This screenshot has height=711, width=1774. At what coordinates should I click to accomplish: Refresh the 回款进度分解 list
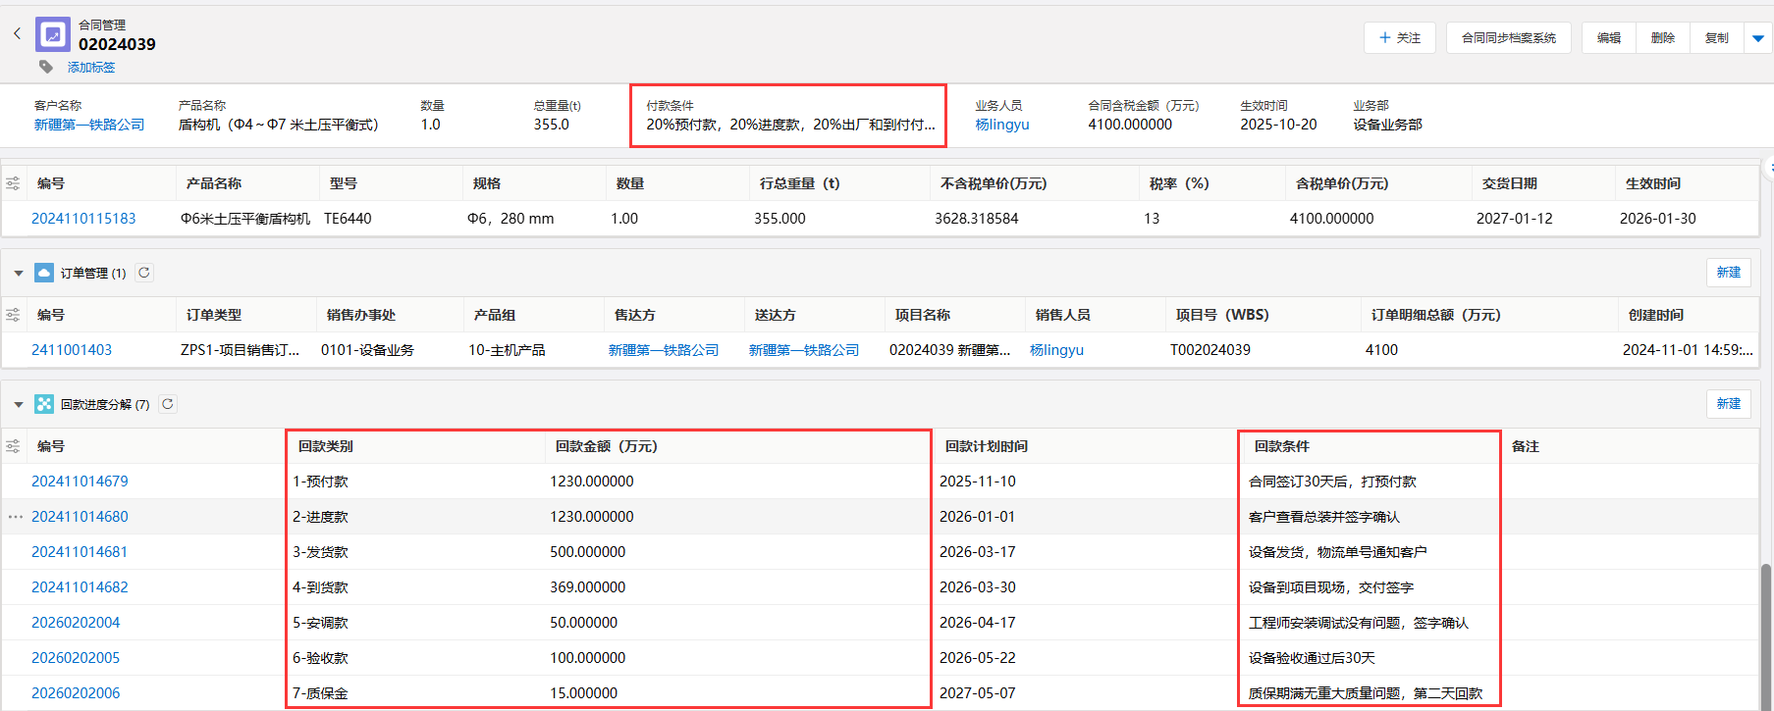point(168,404)
